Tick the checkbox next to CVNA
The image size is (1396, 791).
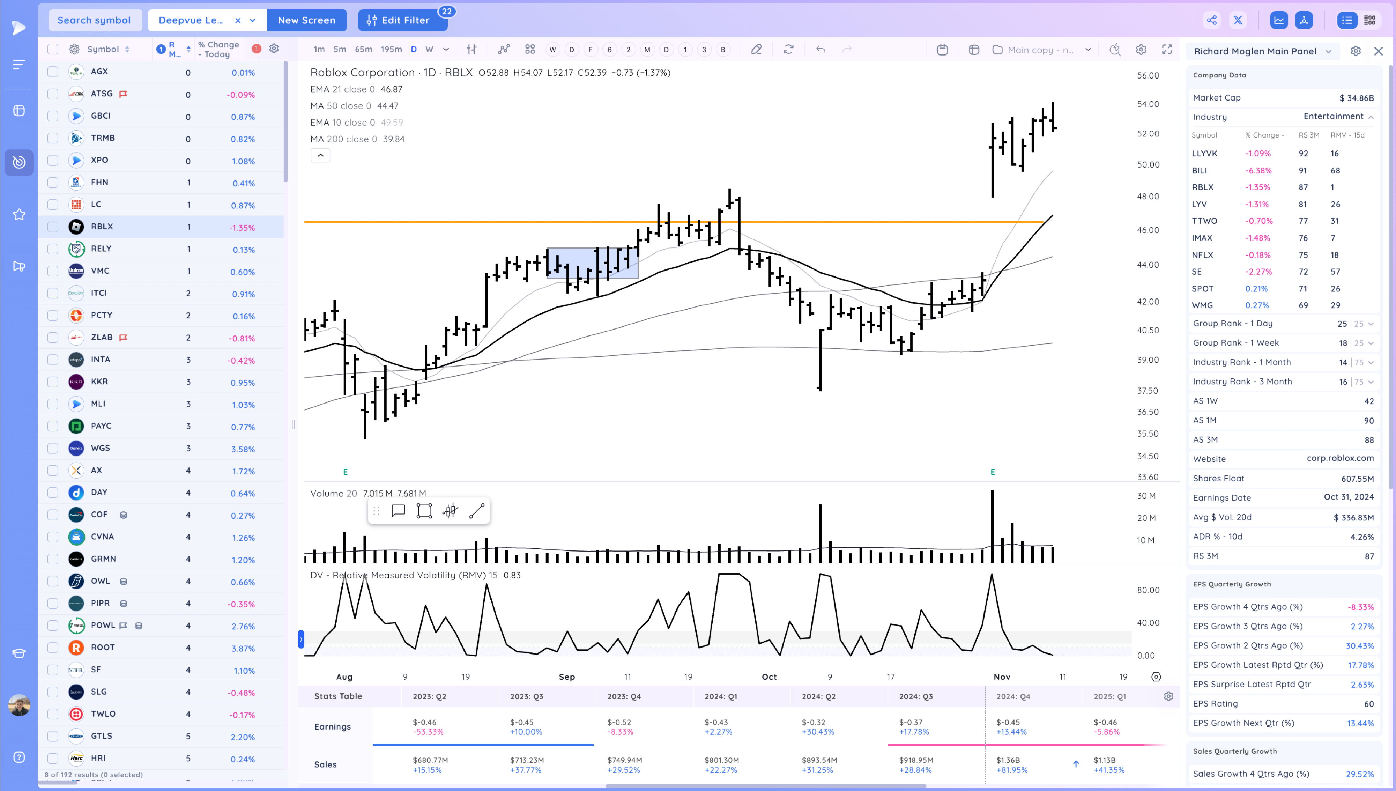tap(53, 537)
